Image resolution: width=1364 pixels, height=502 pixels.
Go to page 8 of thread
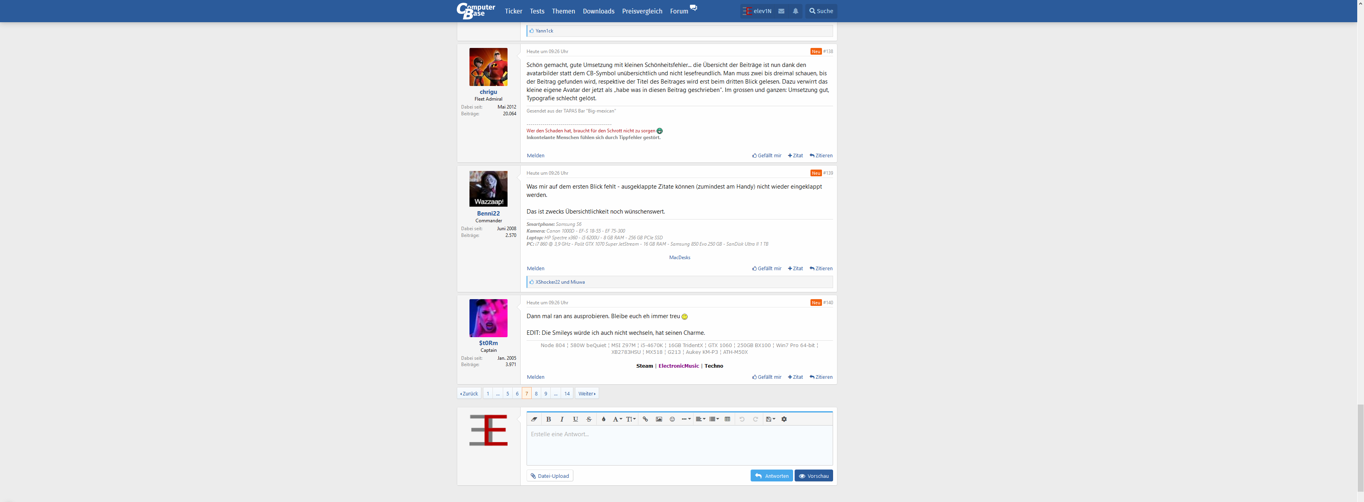536,393
